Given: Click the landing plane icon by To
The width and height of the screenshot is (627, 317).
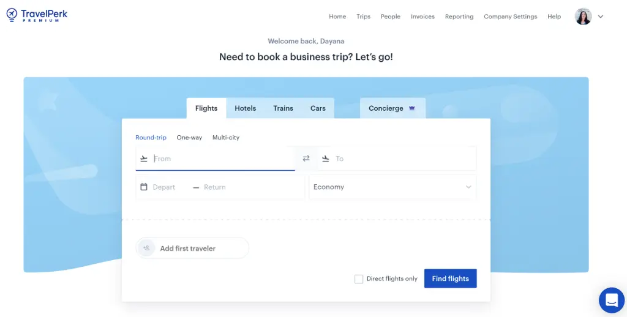Looking at the screenshot, I should pyautogui.click(x=325, y=158).
